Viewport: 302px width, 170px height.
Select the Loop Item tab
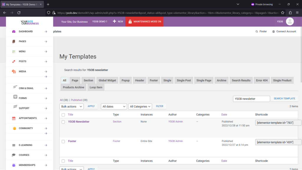pyautogui.click(x=96, y=87)
